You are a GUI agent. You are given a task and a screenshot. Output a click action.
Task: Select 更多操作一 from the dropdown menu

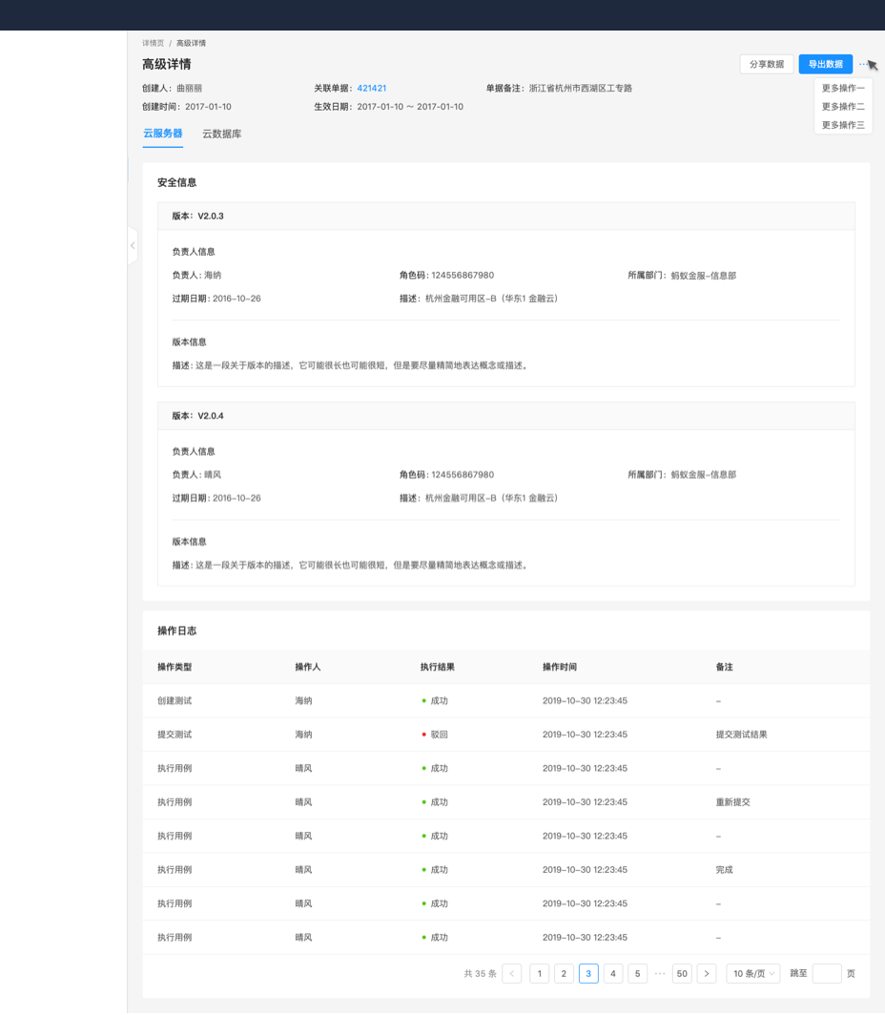[843, 88]
